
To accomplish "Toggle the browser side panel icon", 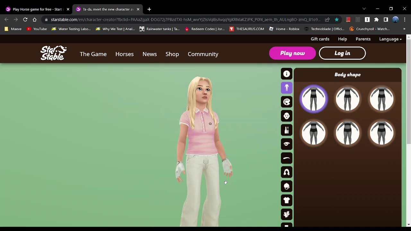I will tap(386, 20).
